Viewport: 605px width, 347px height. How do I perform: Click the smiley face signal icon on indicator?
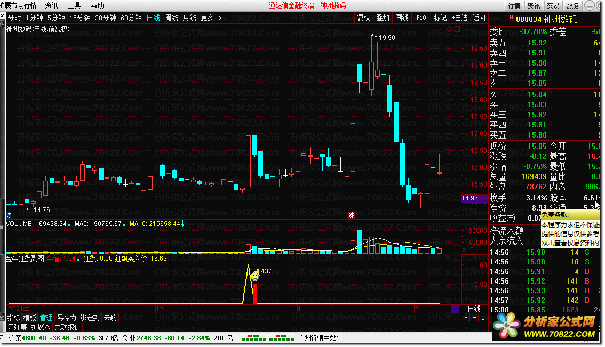point(254,276)
